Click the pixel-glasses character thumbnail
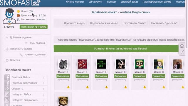 pos(140,64)
